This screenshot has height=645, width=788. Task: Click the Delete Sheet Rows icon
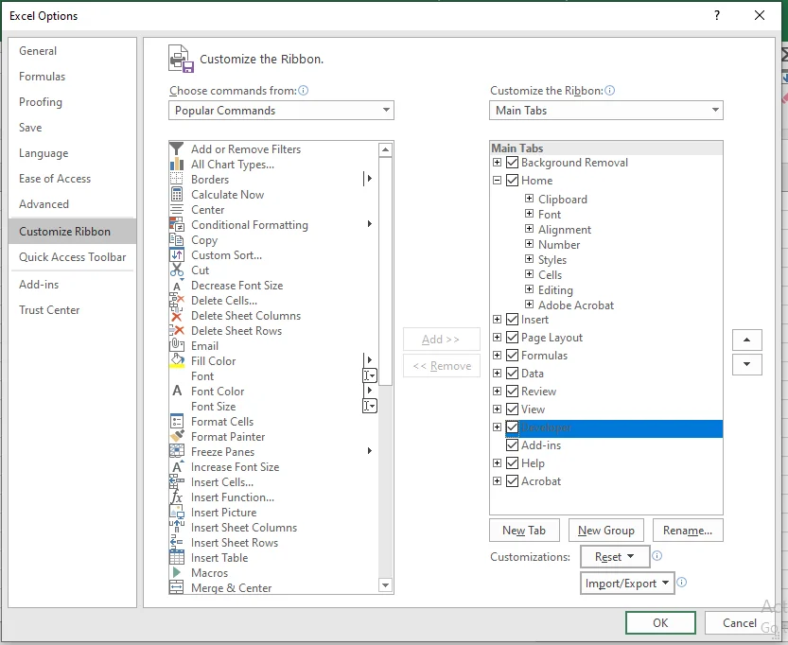click(x=176, y=330)
